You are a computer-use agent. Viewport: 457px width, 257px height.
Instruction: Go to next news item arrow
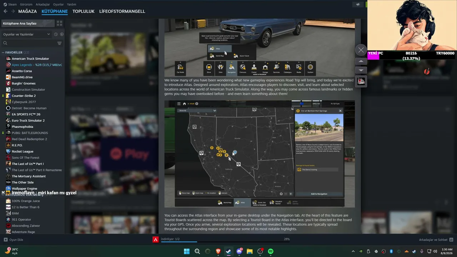361,70
